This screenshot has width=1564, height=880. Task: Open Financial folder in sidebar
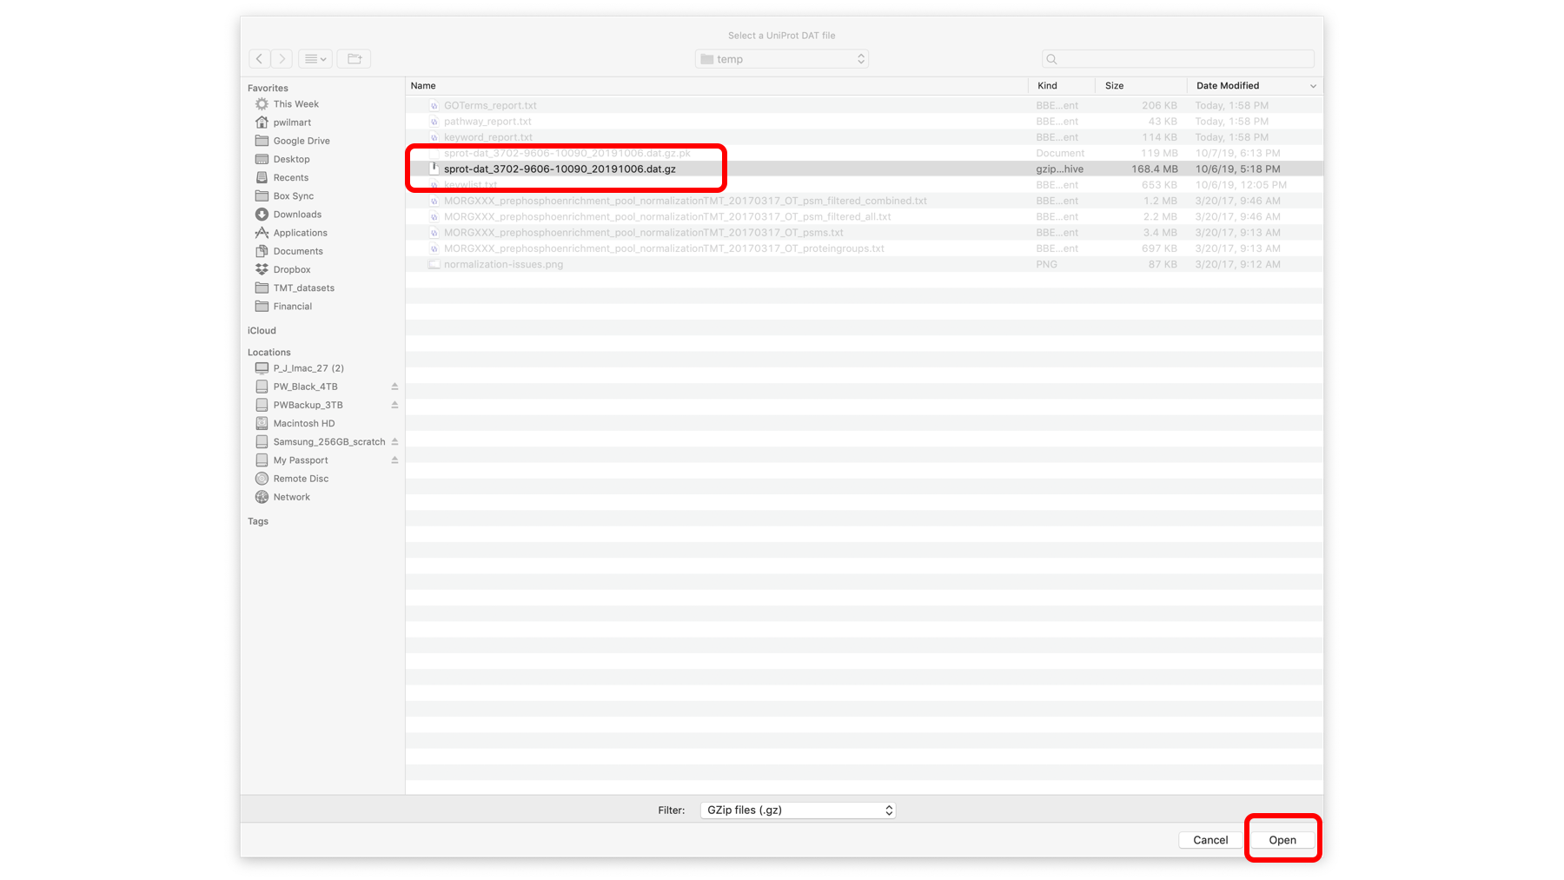(292, 307)
